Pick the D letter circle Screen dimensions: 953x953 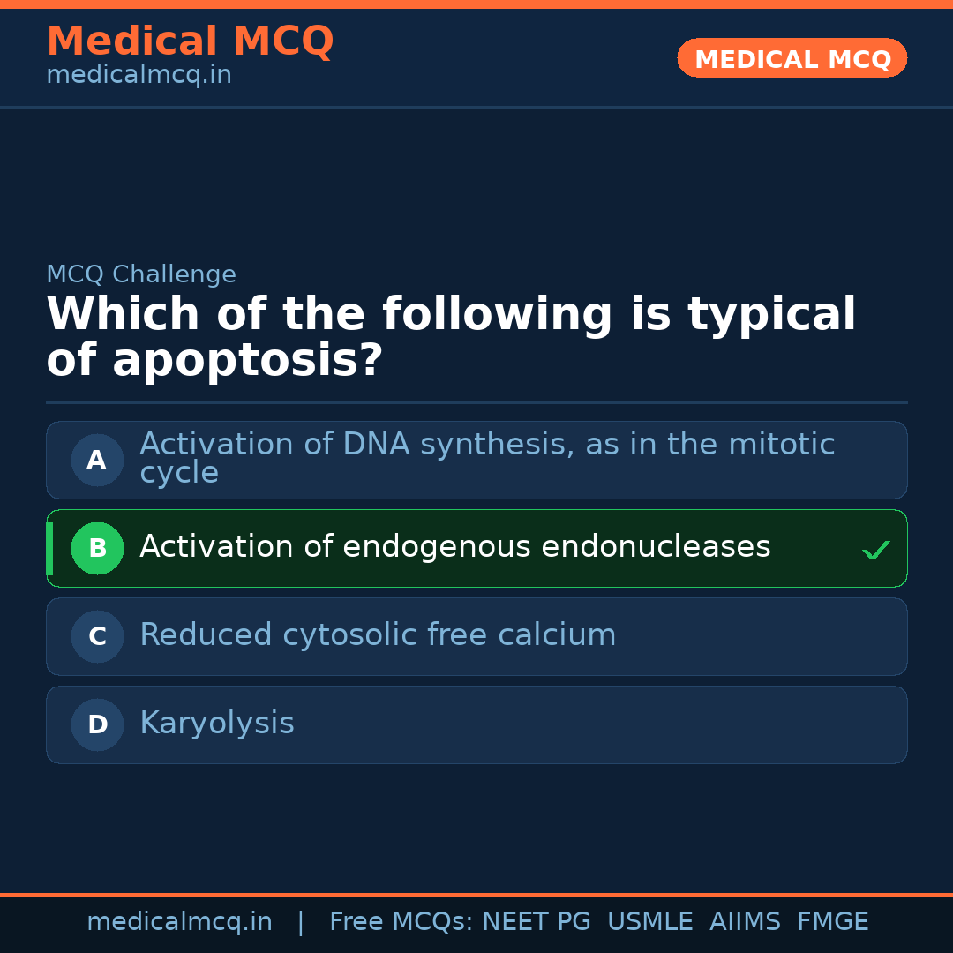97,724
